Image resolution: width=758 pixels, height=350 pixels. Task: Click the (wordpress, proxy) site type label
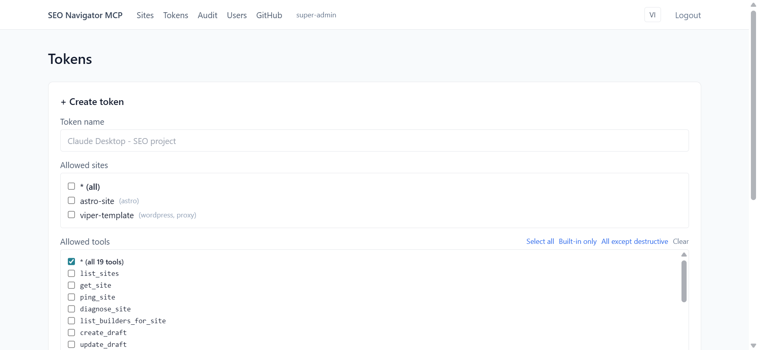(x=167, y=215)
